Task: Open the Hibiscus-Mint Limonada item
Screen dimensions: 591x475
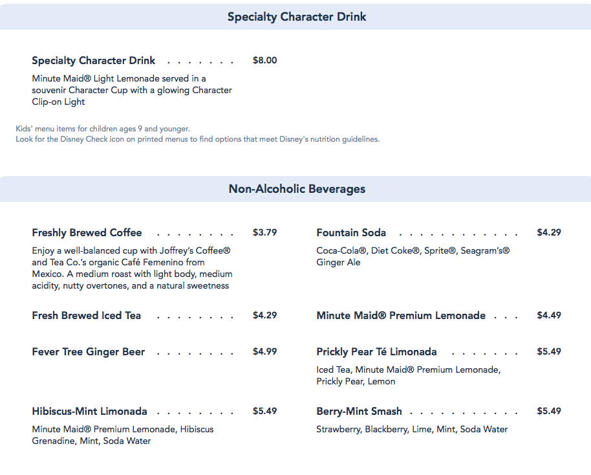Action: 89,412
